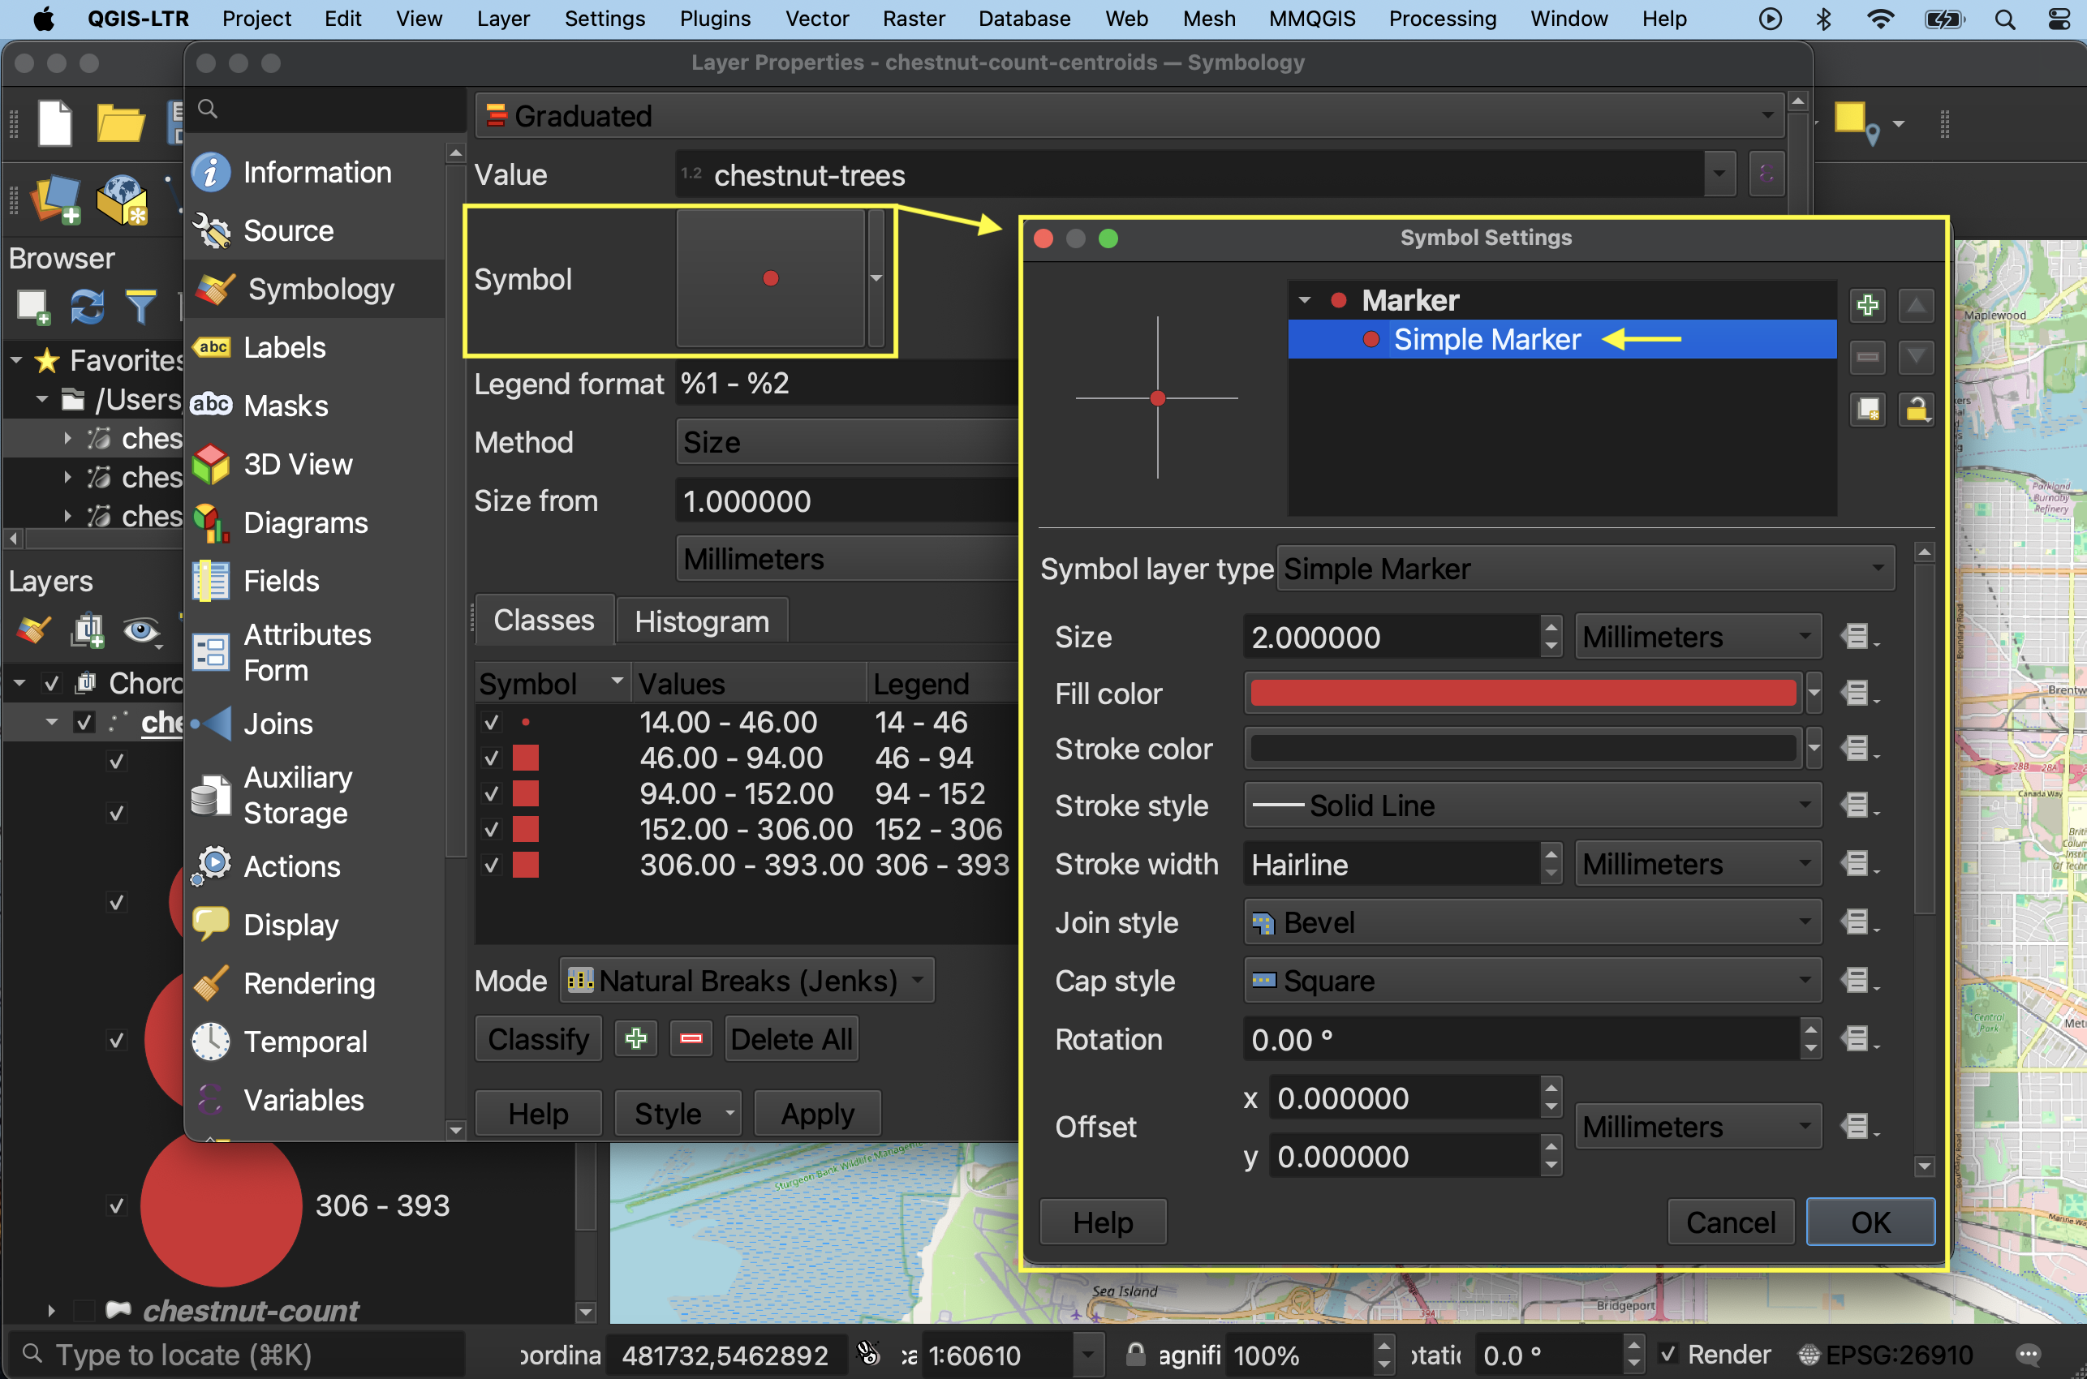The height and width of the screenshot is (1379, 2087).
Task: Click the green plus add class button
Action: 636,1040
